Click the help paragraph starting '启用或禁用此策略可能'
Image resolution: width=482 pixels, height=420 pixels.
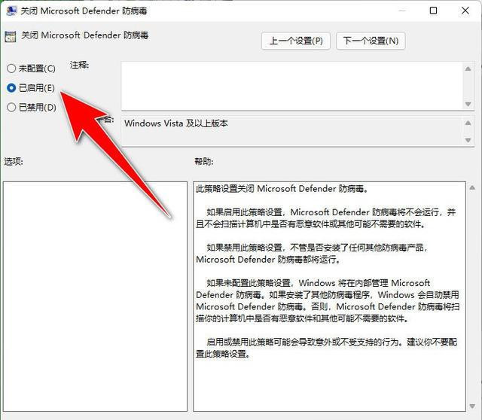(326, 348)
